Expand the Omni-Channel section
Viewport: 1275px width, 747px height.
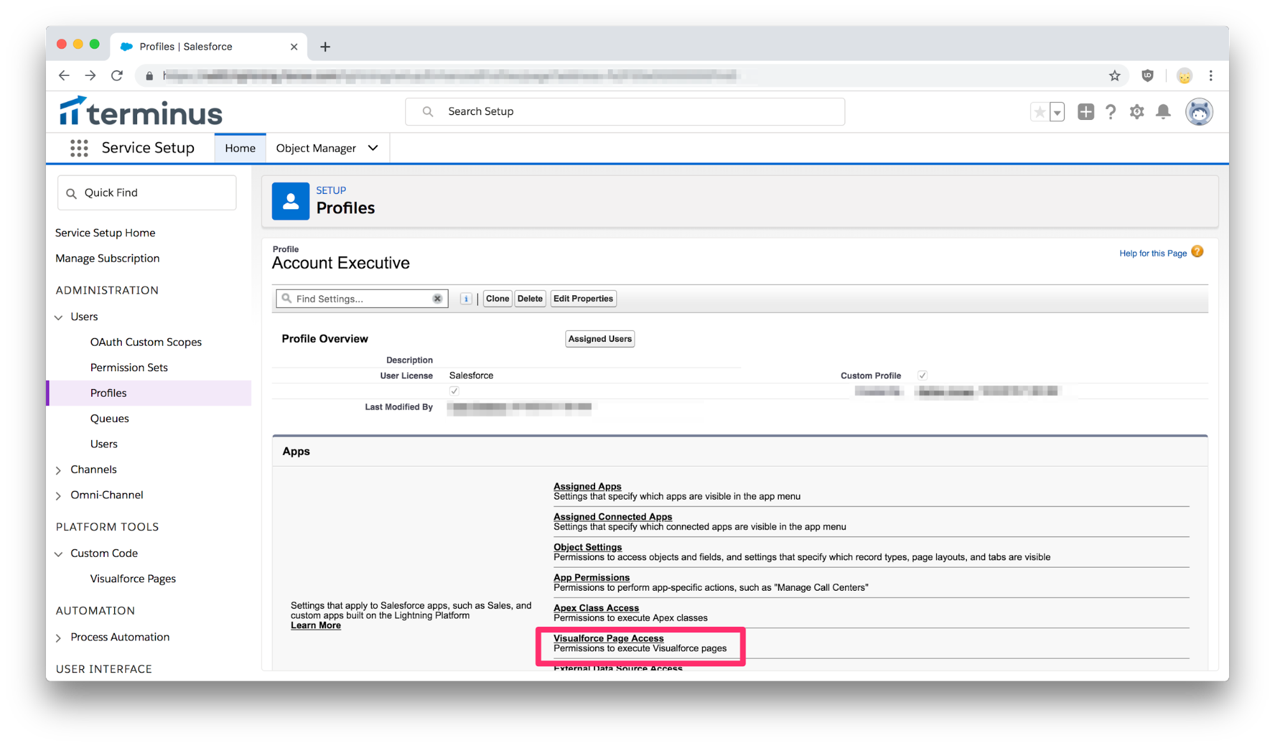(x=59, y=496)
